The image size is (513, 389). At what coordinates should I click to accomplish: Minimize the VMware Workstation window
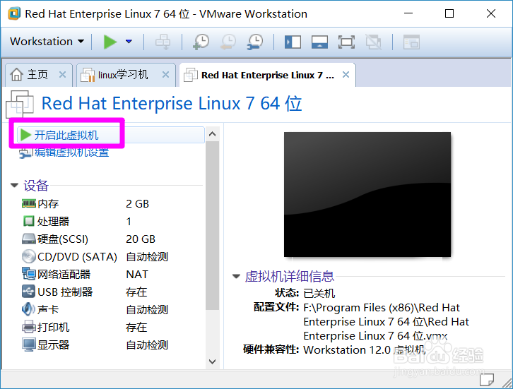[x=408, y=13]
